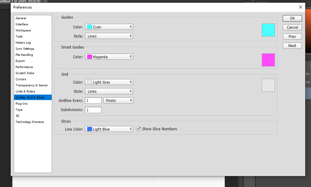The width and height of the screenshot is (311, 187).
Task: Open Guides Color dropdown showing Cyan
Action: [x=109, y=27]
